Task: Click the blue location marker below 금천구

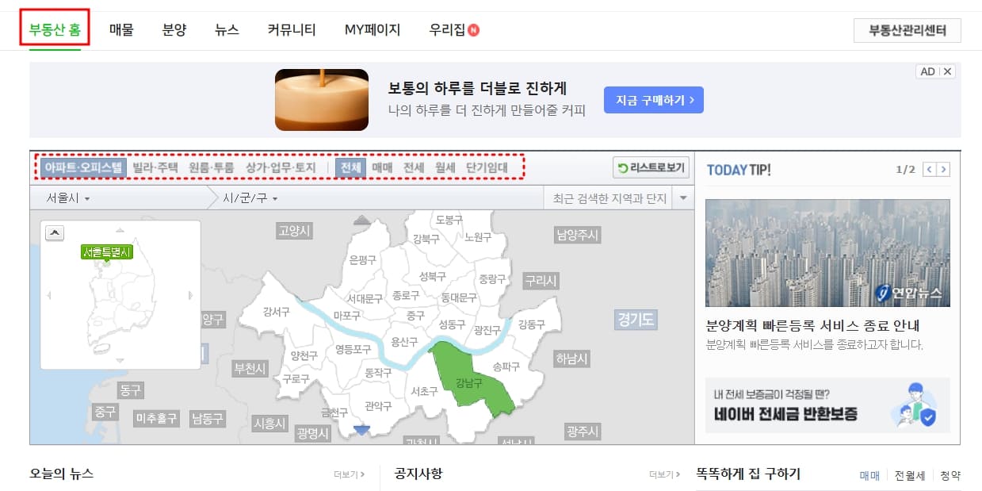Action: [x=361, y=429]
